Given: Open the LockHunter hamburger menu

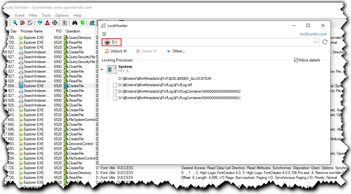Looking at the screenshot, I should [x=104, y=34].
